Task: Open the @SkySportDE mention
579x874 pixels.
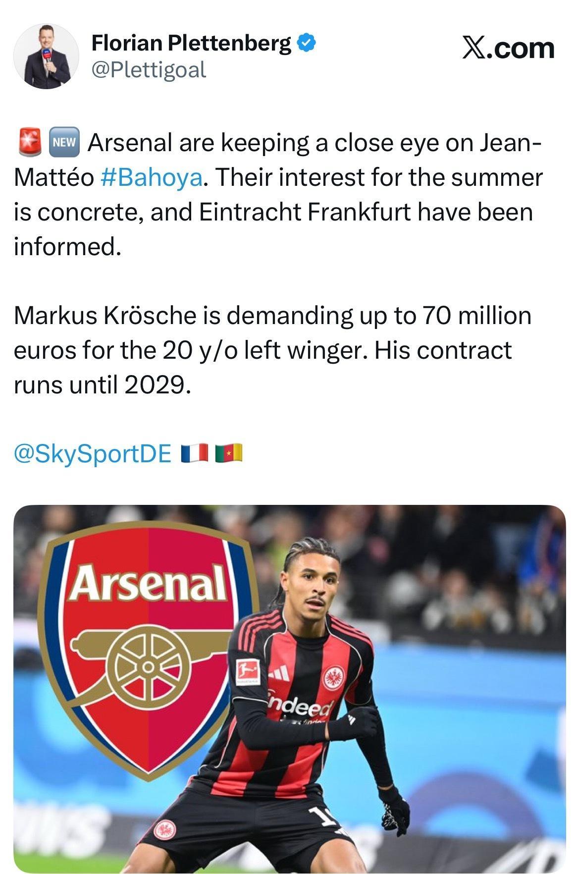Action: pyautogui.click(x=93, y=453)
